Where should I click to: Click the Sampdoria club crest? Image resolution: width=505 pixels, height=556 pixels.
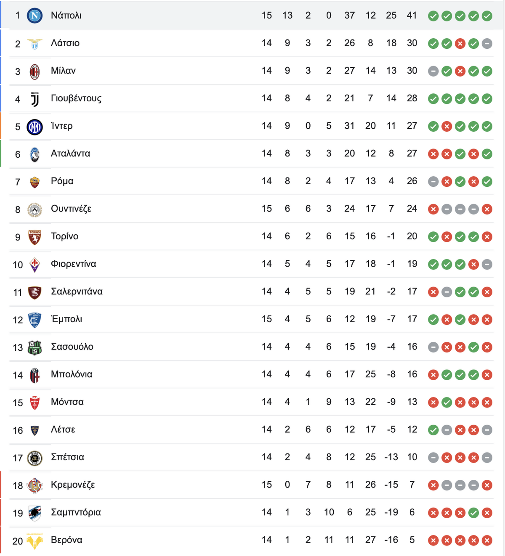pyautogui.click(x=35, y=513)
